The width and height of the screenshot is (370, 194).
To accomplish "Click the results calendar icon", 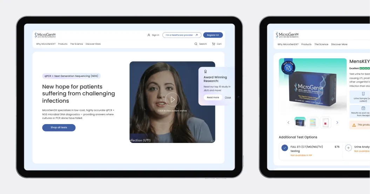I will [x=363, y=108].
